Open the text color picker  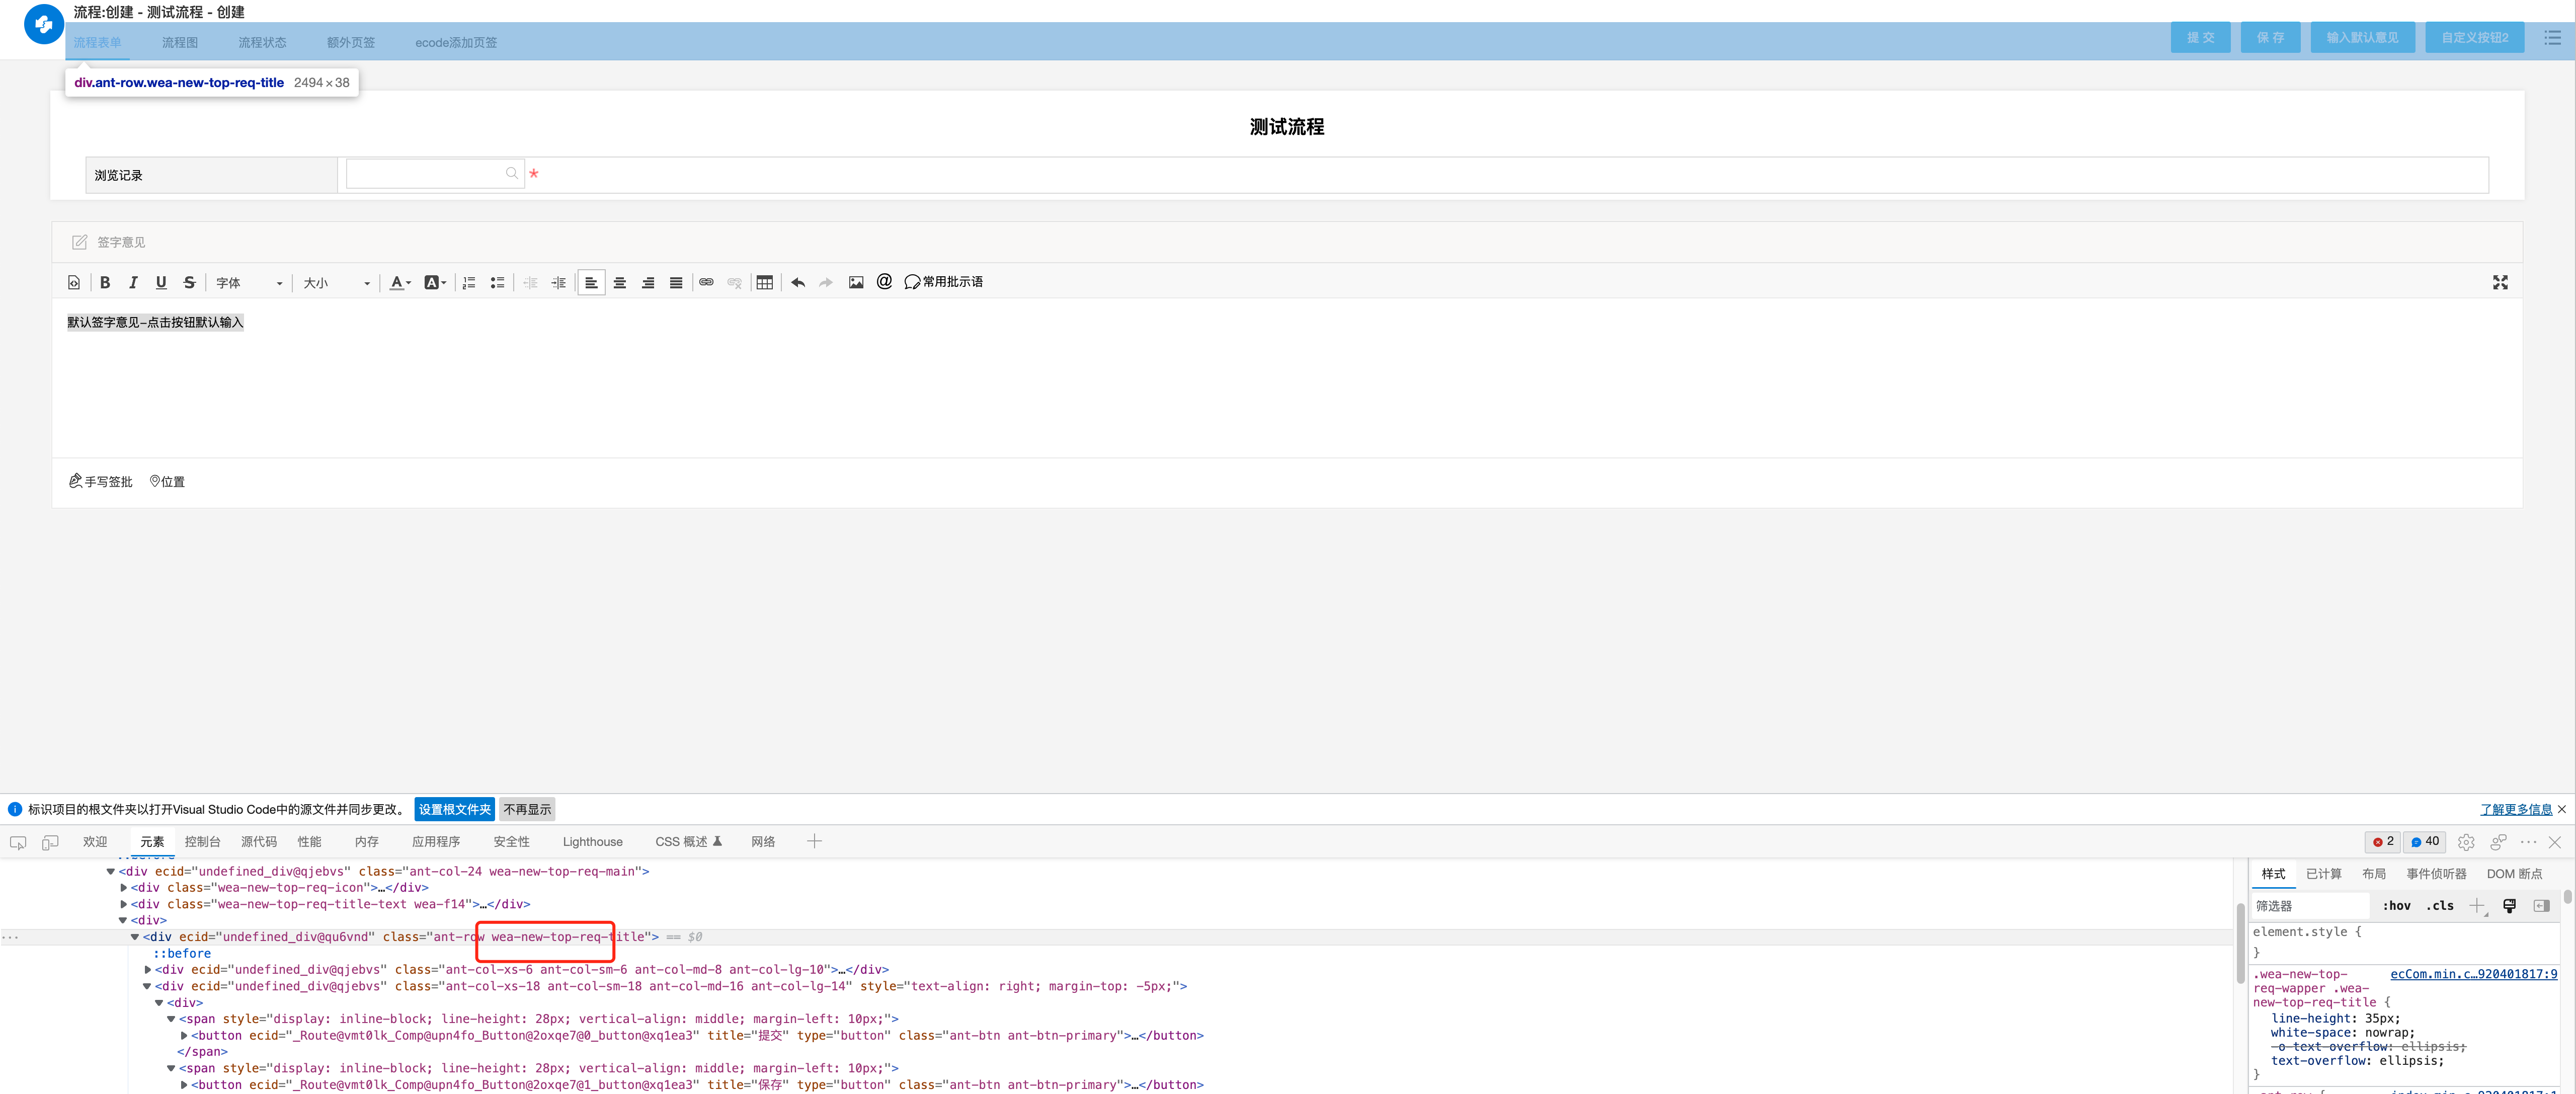coord(400,283)
